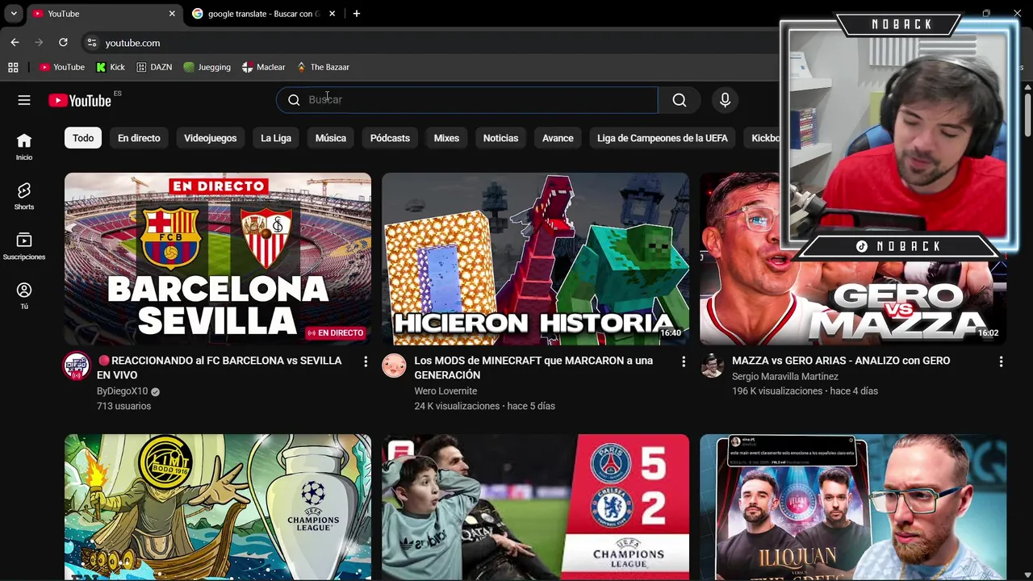Open the YouTube hamburger guide menu
The width and height of the screenshot is (1033, 581).
tap(24, 100)
